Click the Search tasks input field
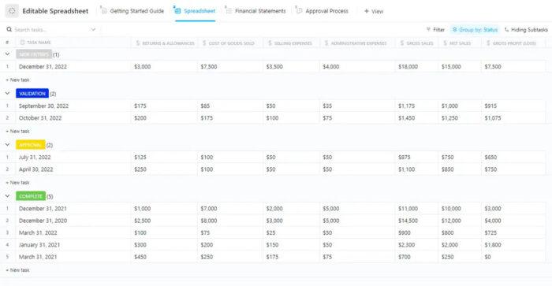Screen dimensions: 552x286 (51, 30)
